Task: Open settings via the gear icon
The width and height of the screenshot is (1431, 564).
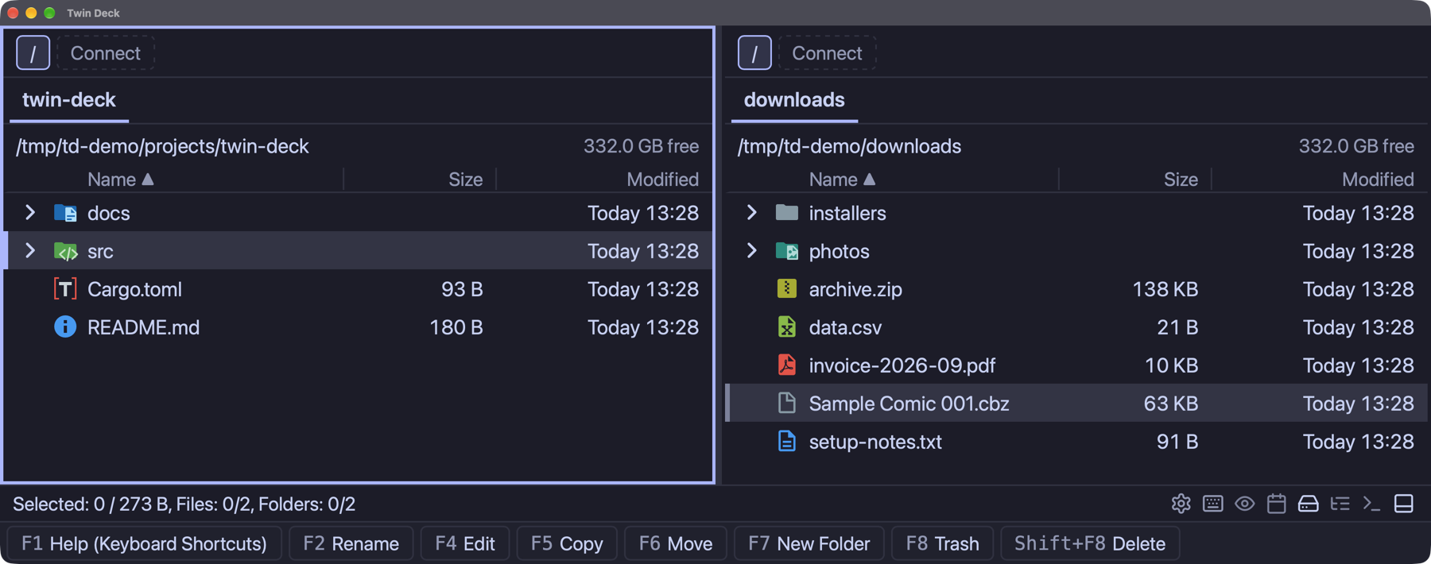Action: coord(1181,504)
